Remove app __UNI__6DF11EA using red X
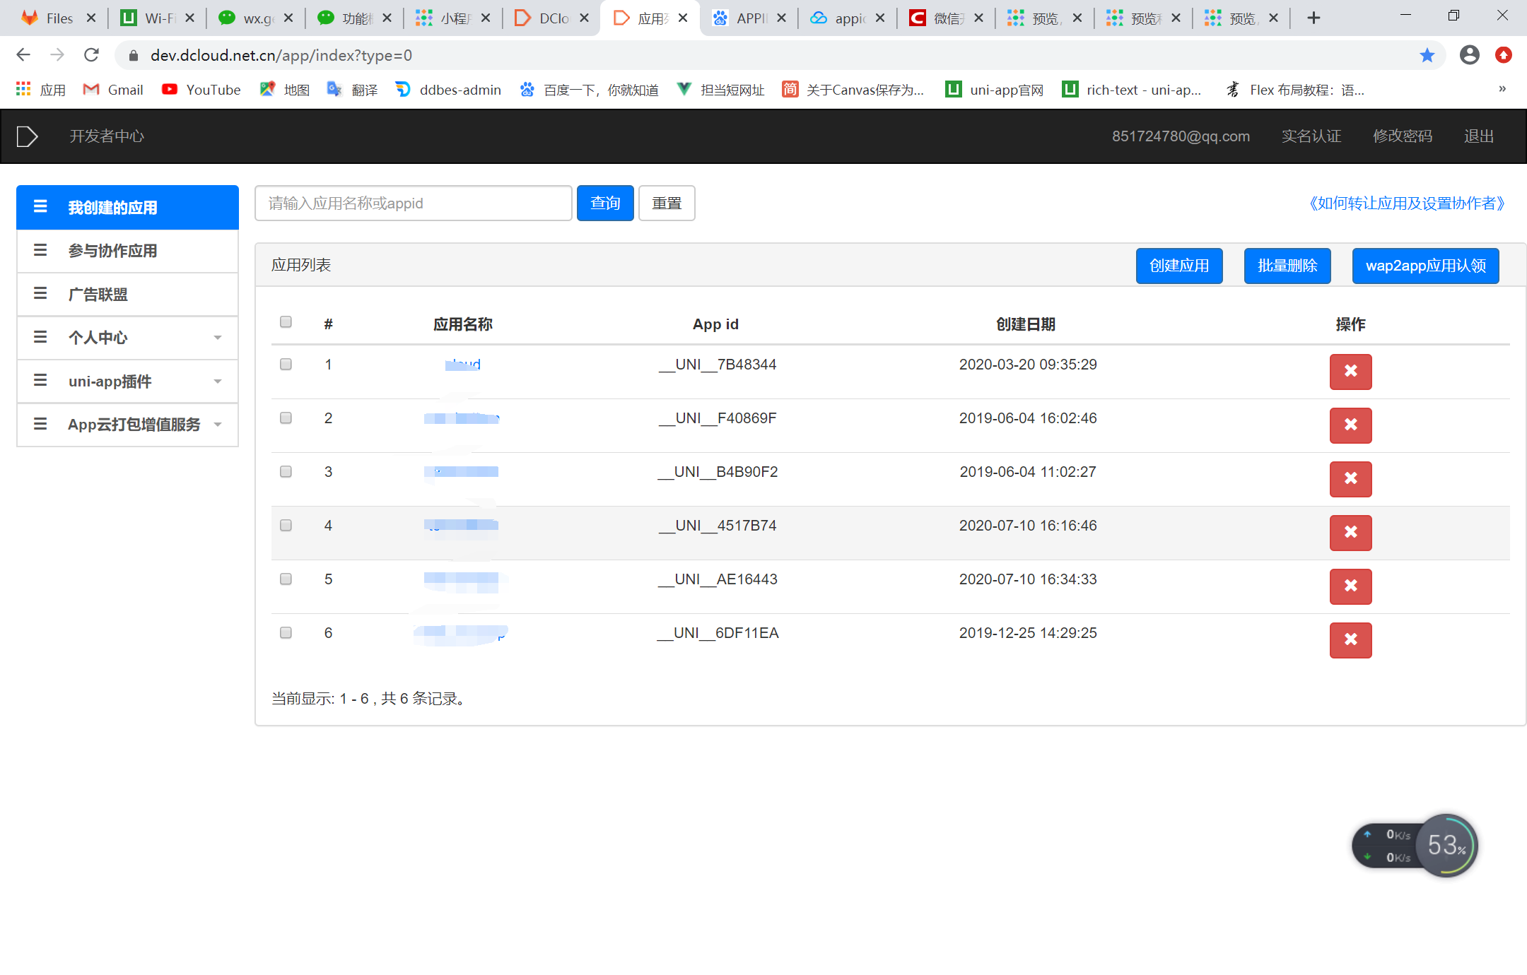 tap(1350, 640)
